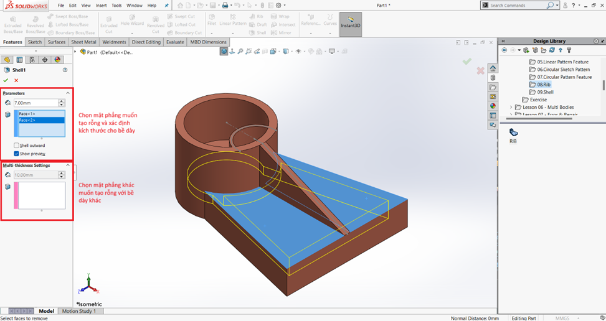The height and width of the screenshot is (321, 606).
Task: Confirm feature with viewport green checkmark
Action: [467, 62]
